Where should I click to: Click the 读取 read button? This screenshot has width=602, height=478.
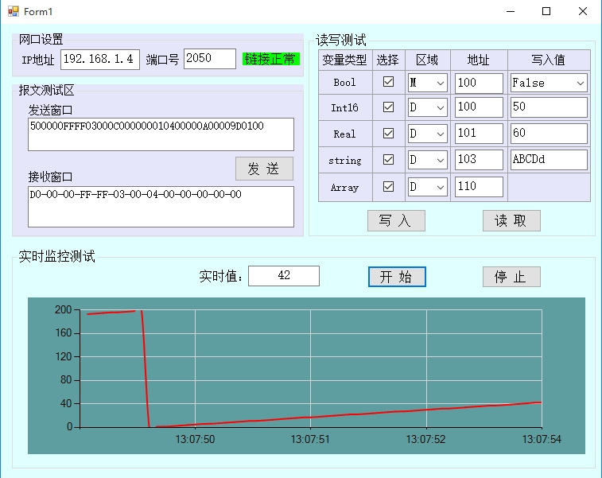511,221
